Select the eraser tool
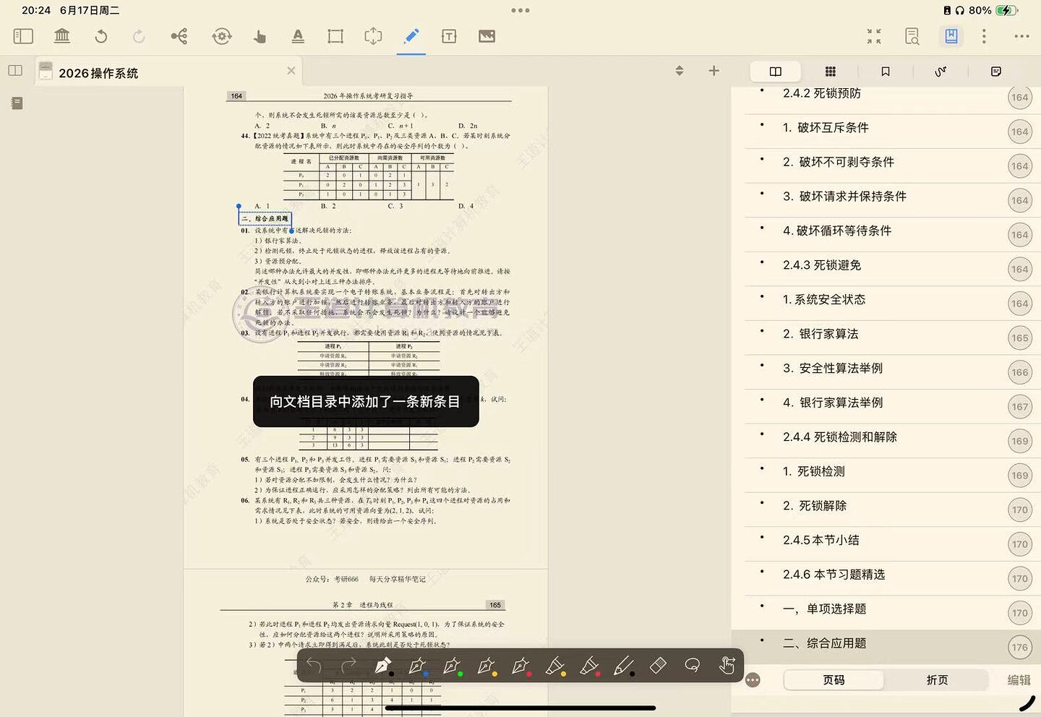The height and width of the screenshot is (717, 1041). point(658,665)
